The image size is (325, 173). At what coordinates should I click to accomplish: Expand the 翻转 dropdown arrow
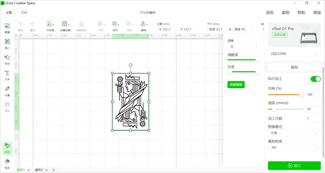coord(147,25)
